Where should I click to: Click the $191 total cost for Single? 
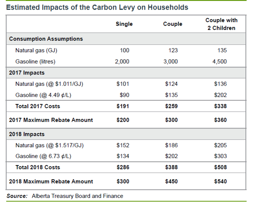[123, 106]
